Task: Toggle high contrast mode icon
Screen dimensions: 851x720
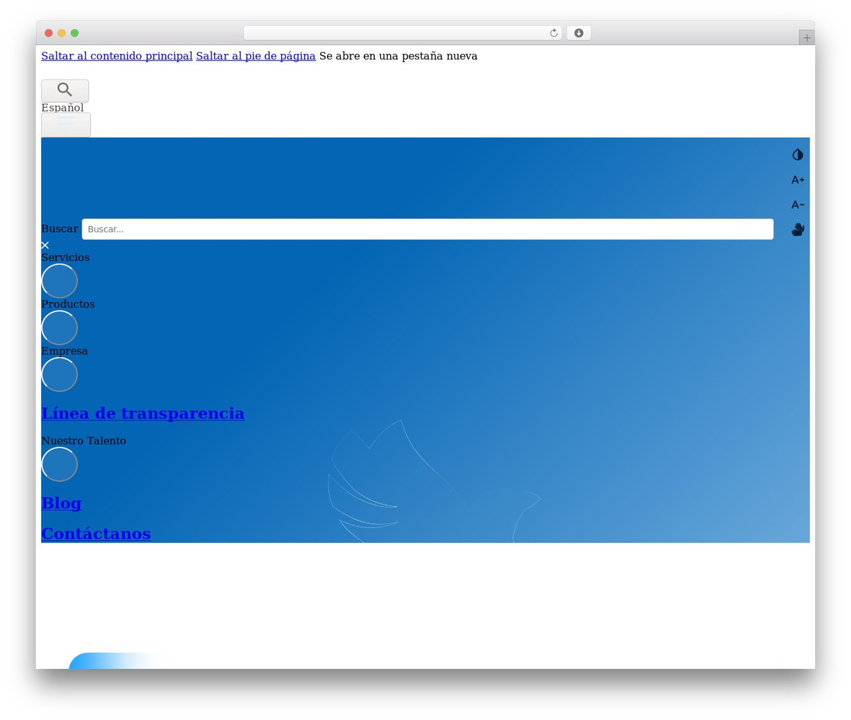Action: 798,155
